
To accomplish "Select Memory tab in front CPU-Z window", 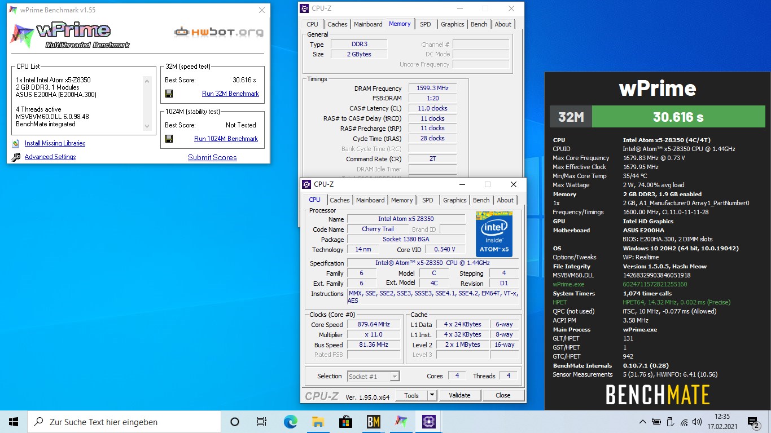I will click(x=402, y=200).
